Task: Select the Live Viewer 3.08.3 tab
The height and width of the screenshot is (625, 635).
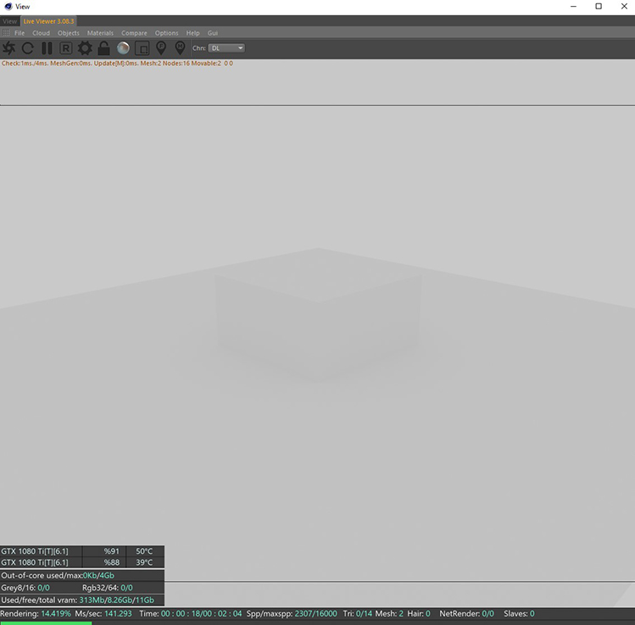Action: tap(48, 21)
